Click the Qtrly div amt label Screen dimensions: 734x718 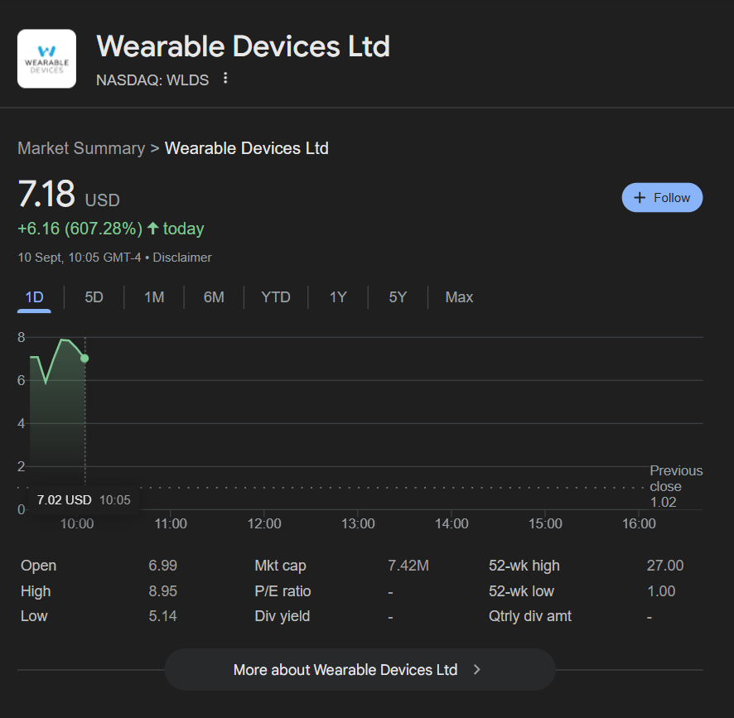530,616
